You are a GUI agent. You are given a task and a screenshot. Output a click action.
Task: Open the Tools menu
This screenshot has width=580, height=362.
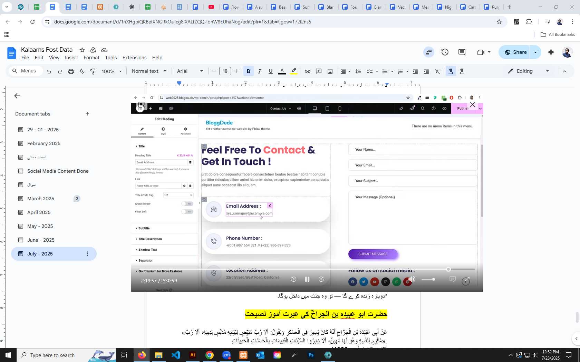pyautogui.click(x=111, y=58)
